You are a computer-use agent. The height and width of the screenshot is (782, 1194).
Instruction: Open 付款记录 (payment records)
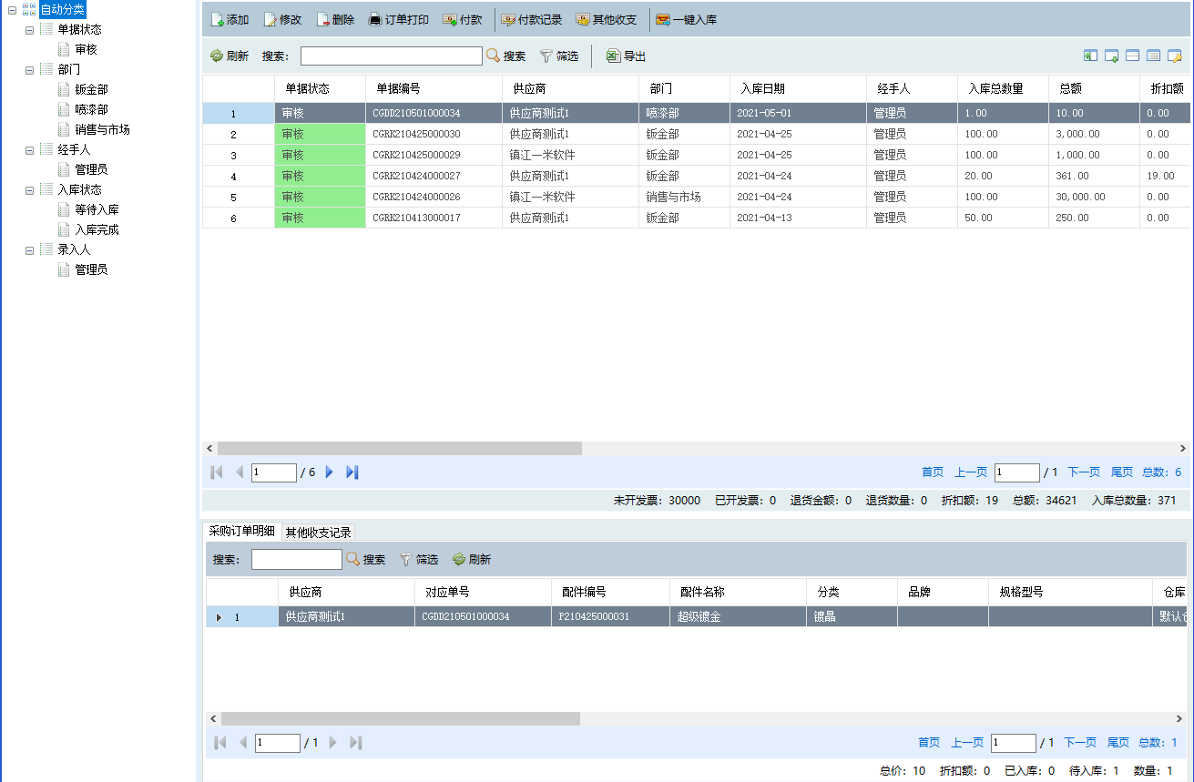[532, 20]
